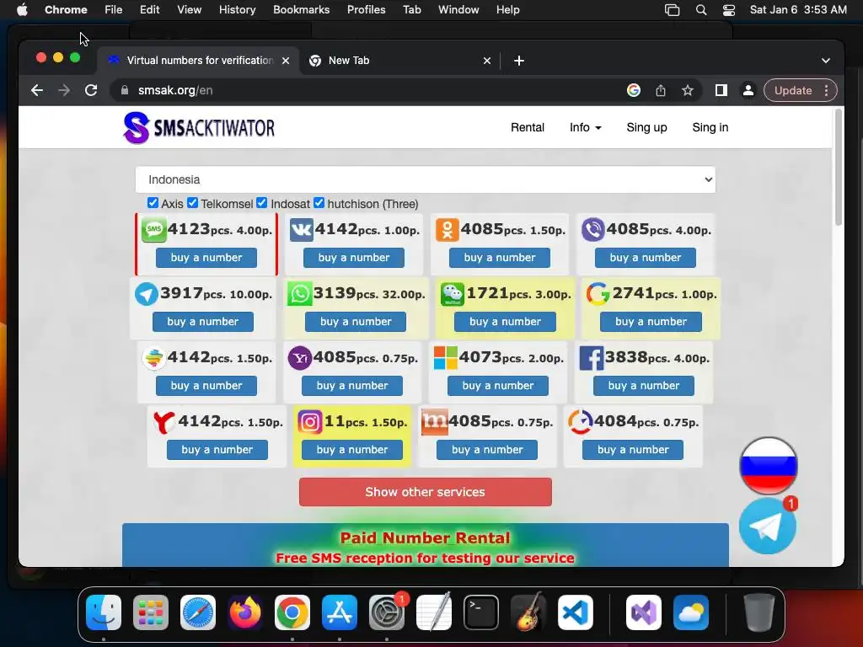Open tab search chevron in Chrome
Viewport: 863px width, 647px height.
826,61
